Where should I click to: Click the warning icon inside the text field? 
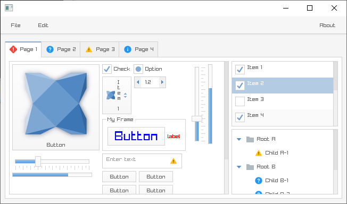coord(173,161)
